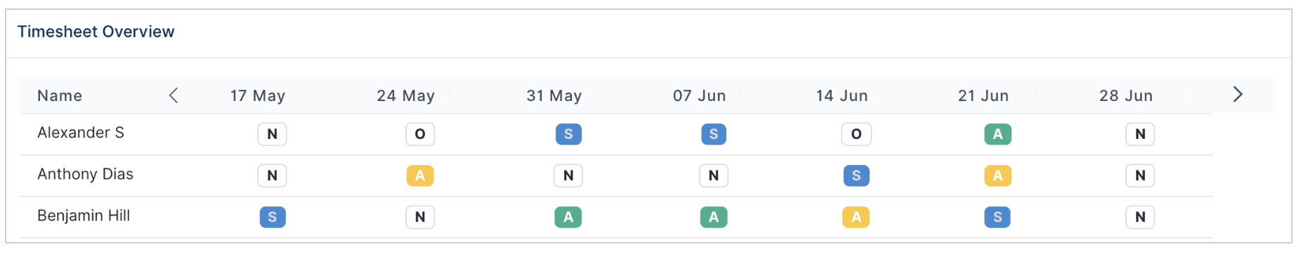Open Anthony Dias's yellow A badge for 24 May
This screenshot has height=254, width=1308.
(420, 175)
